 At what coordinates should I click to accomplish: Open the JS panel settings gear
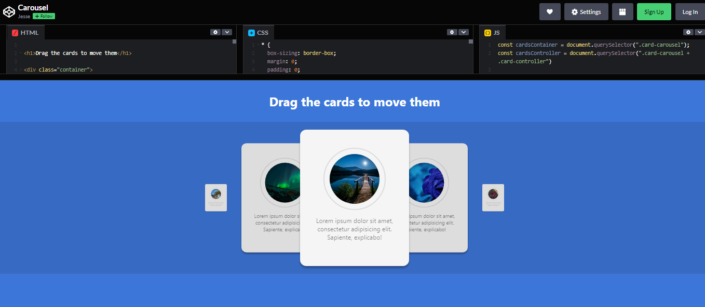tap(688, 32)
